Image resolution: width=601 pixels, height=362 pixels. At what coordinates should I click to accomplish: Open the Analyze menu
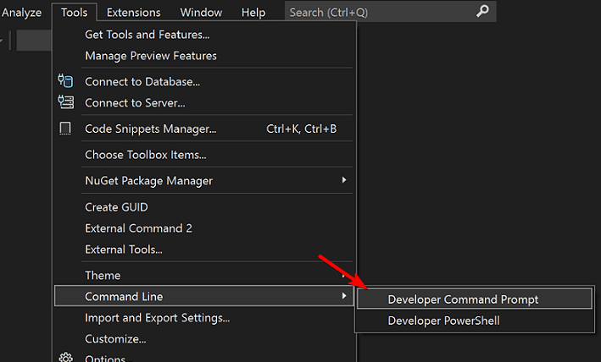pyautogui.click(x=21, y=12)
